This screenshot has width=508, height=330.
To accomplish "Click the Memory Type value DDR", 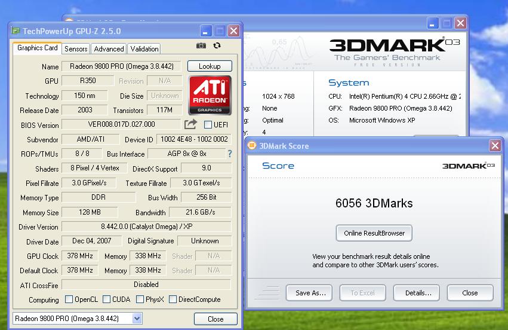I will [x=98, y=197].
